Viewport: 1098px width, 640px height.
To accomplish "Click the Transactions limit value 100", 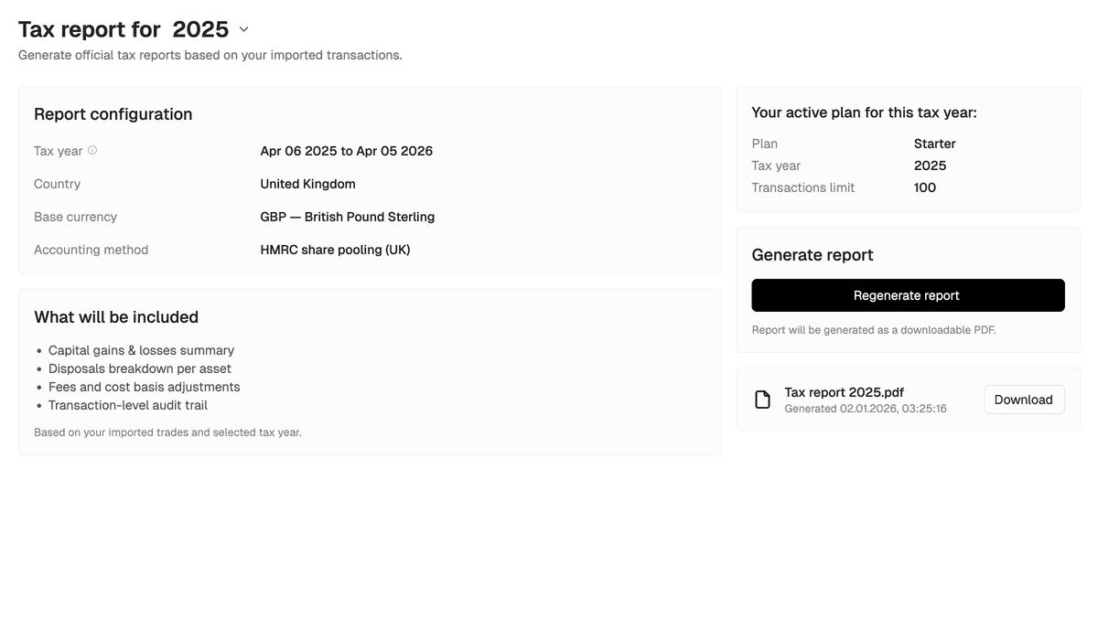I will point(924,187).
